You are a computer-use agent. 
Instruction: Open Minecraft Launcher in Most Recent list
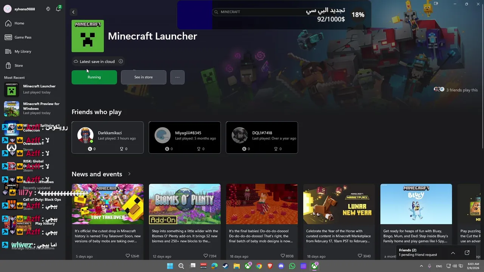click(x=33, y=89)
